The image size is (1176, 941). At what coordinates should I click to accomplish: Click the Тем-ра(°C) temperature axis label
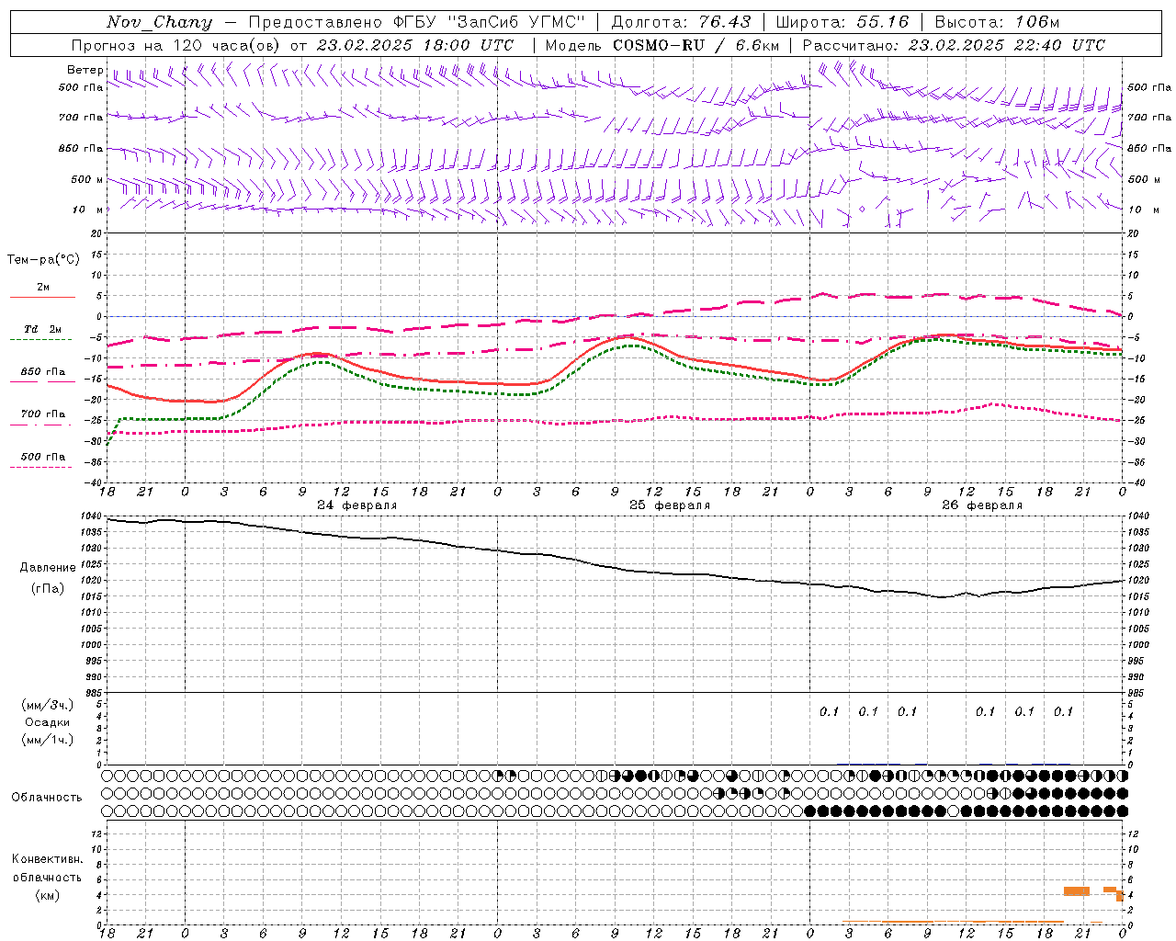[43, 259]
